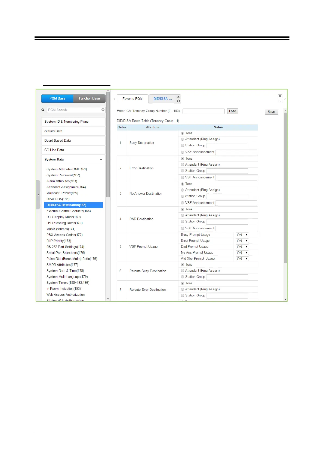Image resolution: width=324 pixels, height=458 pixels.
Task: Select Station Group for Reroute Error Destination
Action: (x=183, y=296)
